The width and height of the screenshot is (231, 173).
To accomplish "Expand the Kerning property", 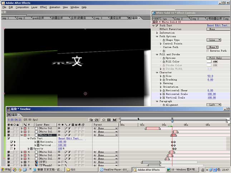I will [161, 83].
